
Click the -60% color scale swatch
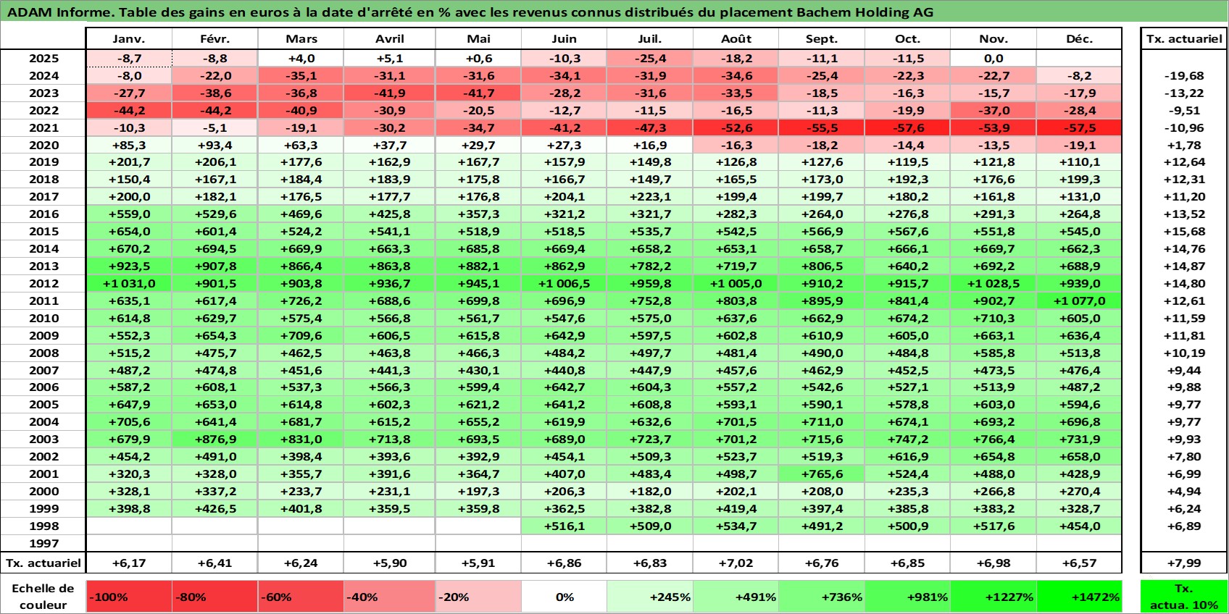[301, 597]
